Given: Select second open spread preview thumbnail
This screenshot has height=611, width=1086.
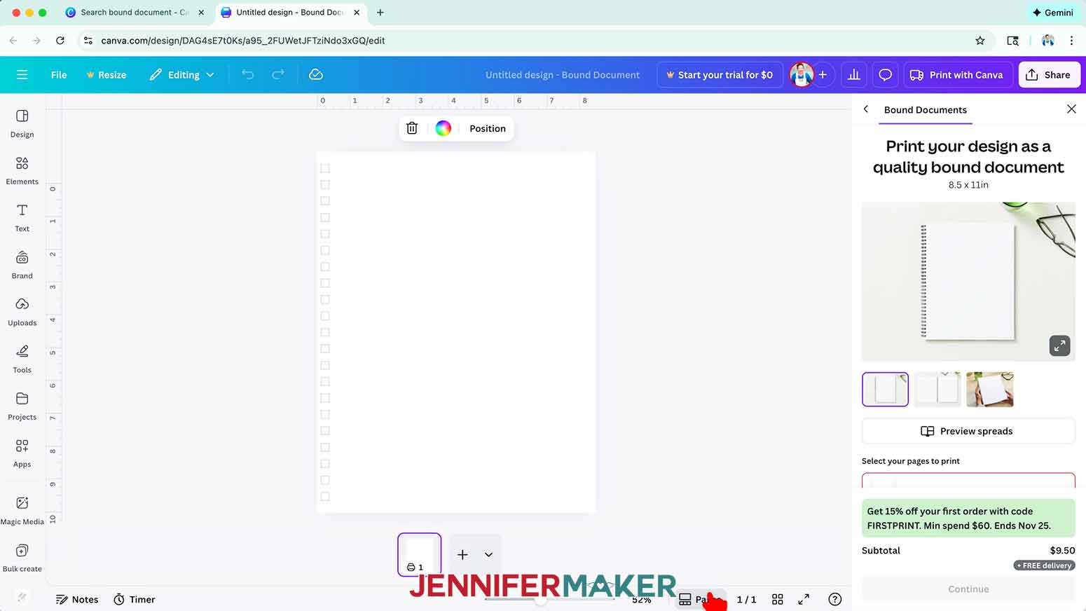Looking at the screenshot, I should [937, 389].
